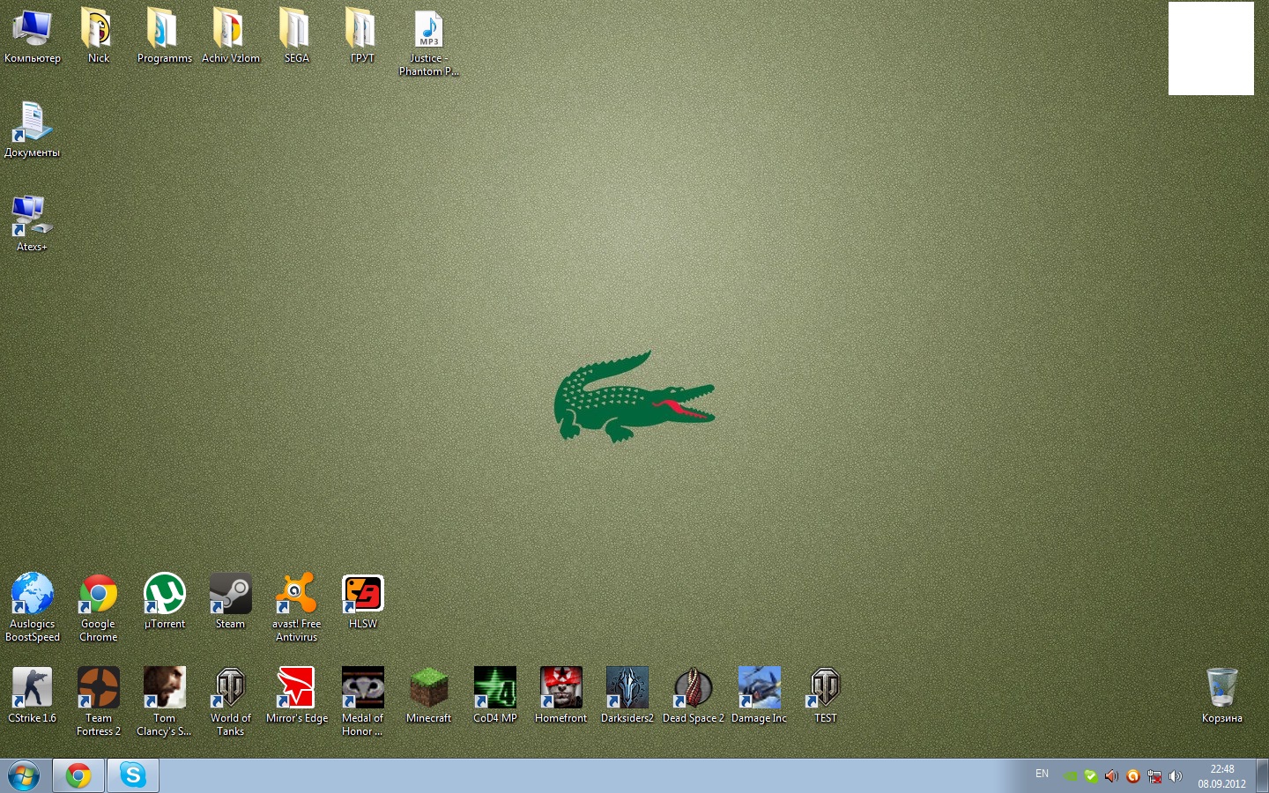Select the Google Chrome desktop shortcut

tap(99, 608)
